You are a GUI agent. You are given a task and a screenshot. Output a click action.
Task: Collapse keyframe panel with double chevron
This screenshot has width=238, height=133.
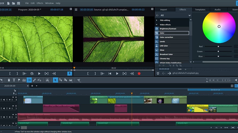158,73
